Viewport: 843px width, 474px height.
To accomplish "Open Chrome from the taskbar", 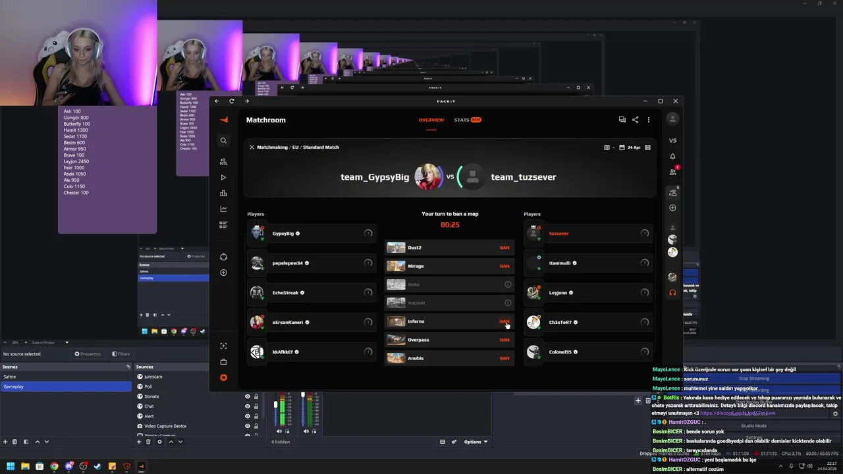I will tap(54, 466).
